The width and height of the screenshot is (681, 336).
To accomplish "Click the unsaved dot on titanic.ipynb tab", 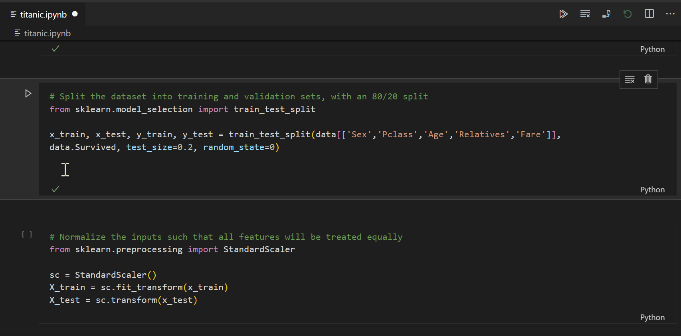I will [x=75, y=14].
